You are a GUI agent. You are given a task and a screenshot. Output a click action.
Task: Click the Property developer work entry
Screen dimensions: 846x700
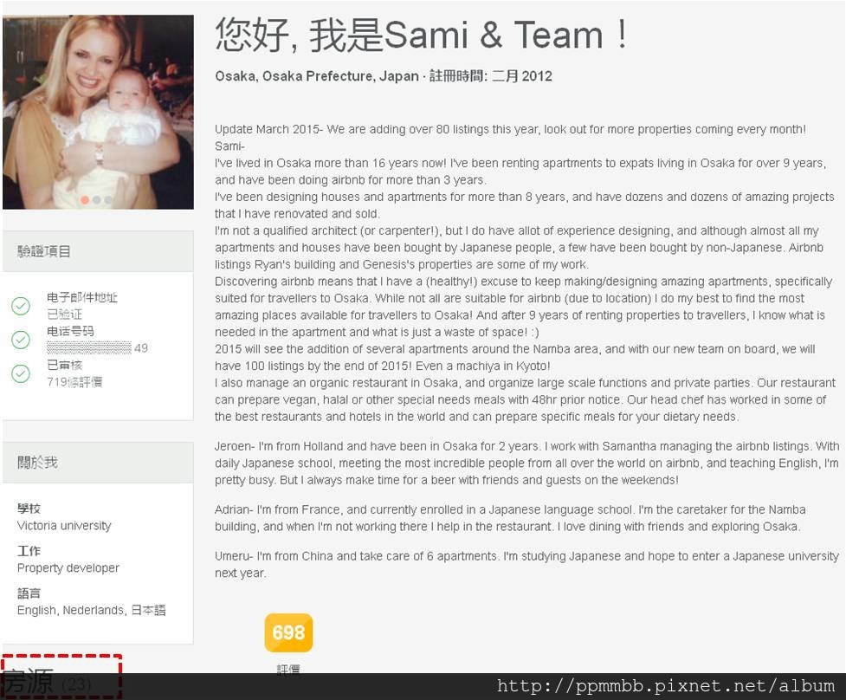(68, 567)
